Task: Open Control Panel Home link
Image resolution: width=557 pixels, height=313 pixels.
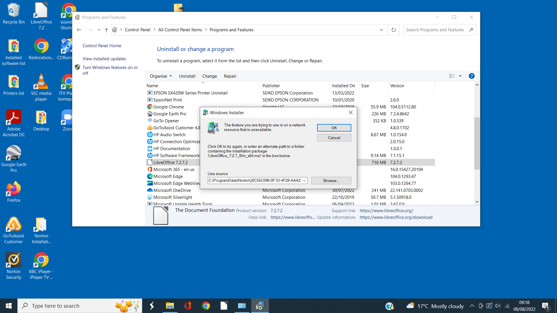Action: 102,46
